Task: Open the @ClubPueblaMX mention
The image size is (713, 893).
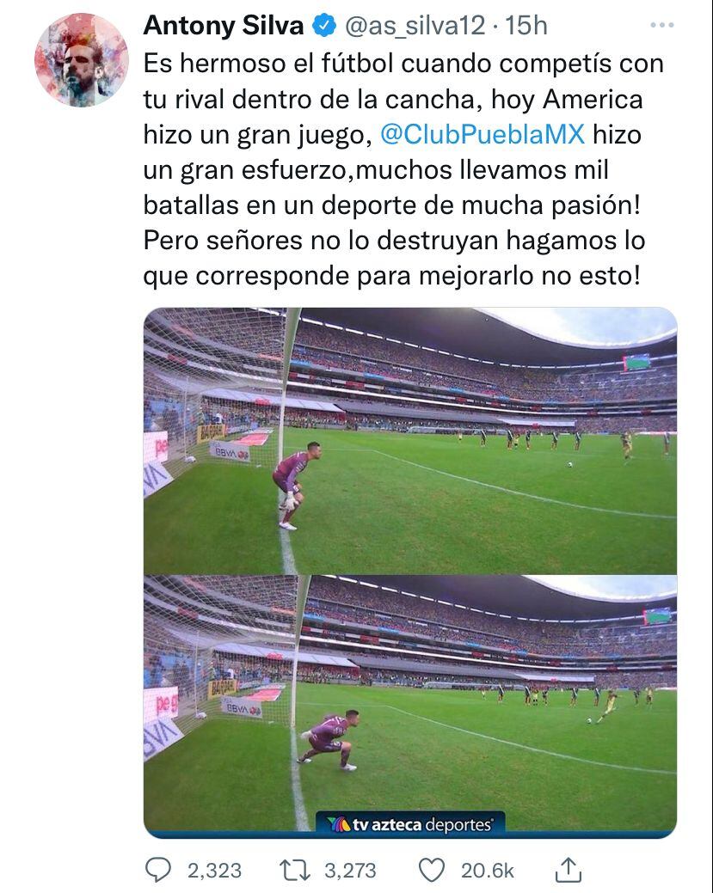Action: click(x=483, y=134)
